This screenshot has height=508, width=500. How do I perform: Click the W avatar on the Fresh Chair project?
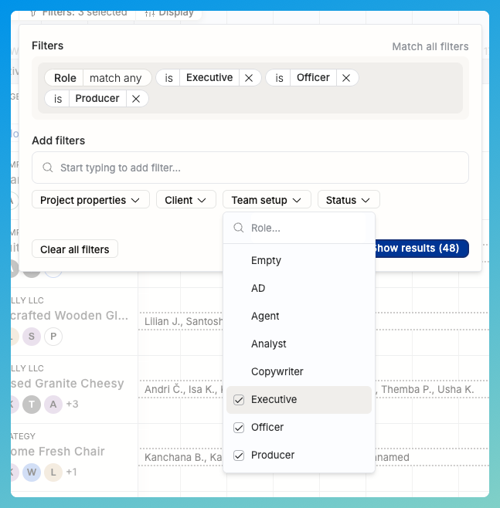32,472
